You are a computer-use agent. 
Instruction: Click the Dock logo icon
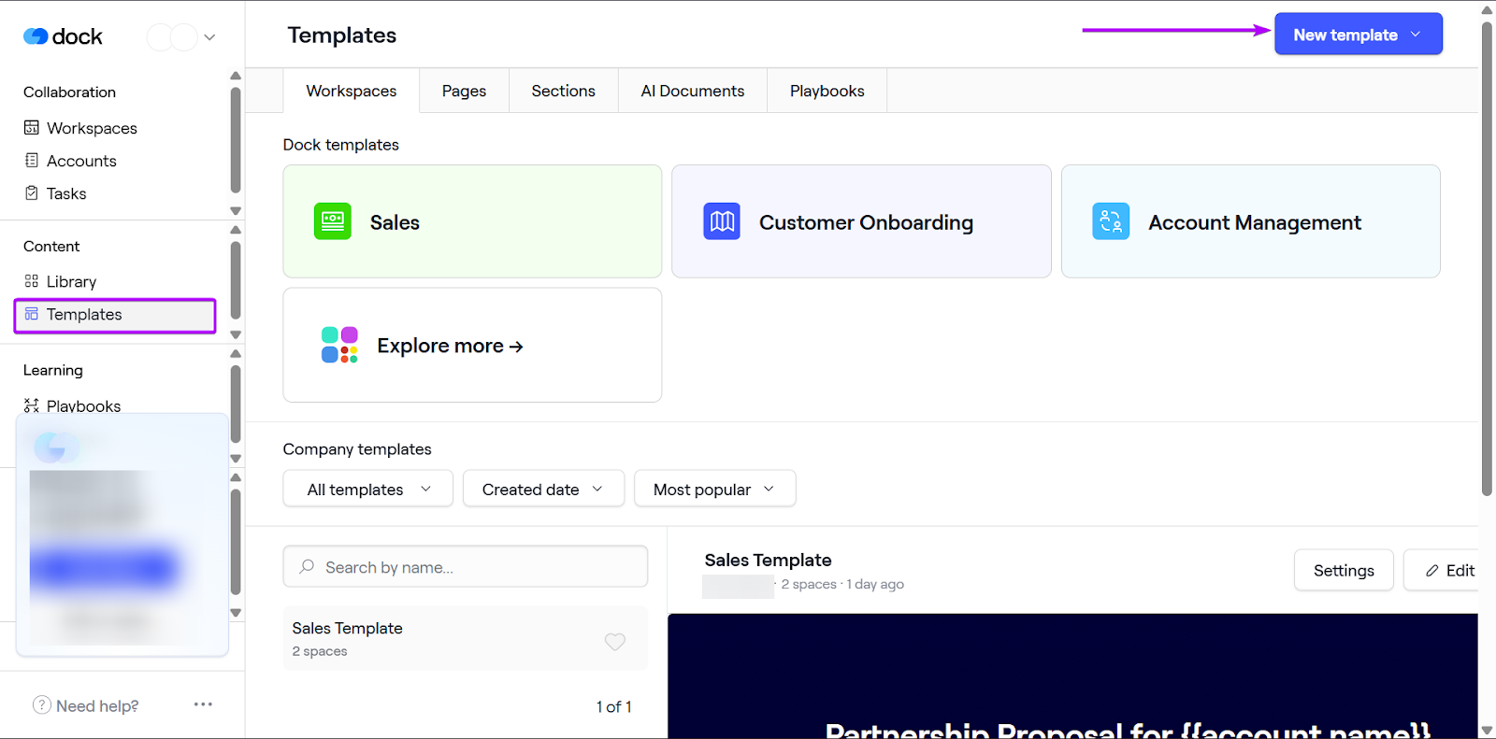coord(36,36)
